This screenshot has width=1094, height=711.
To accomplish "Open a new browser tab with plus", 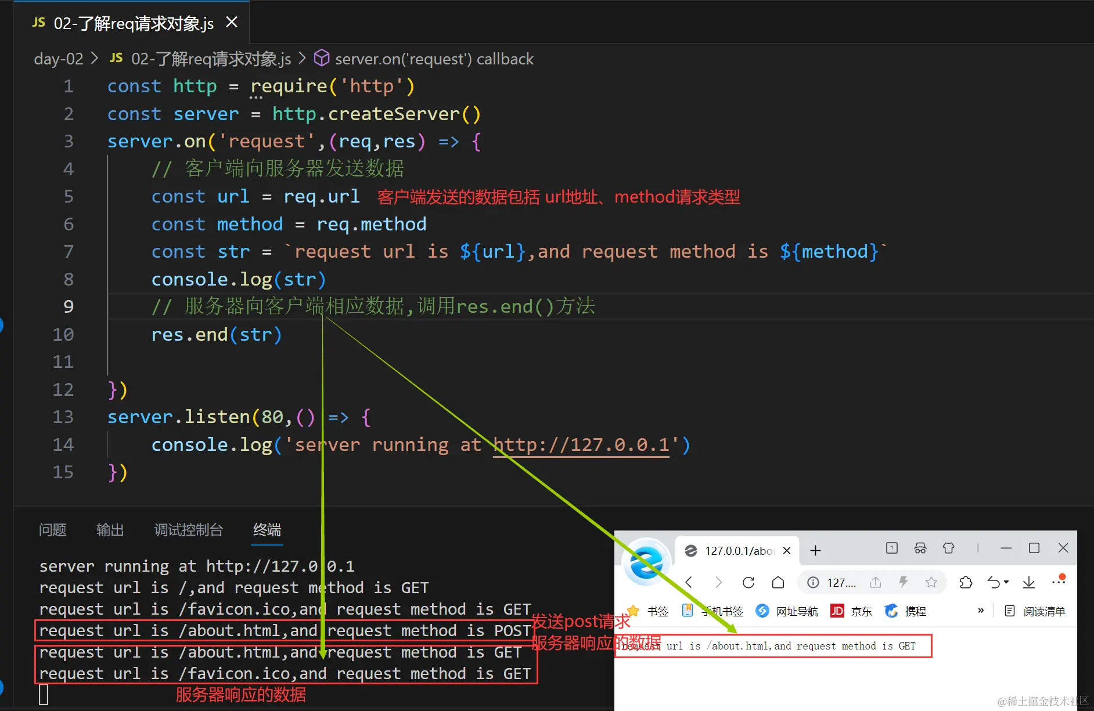I will pyautogui.click(x=815, y=550).
